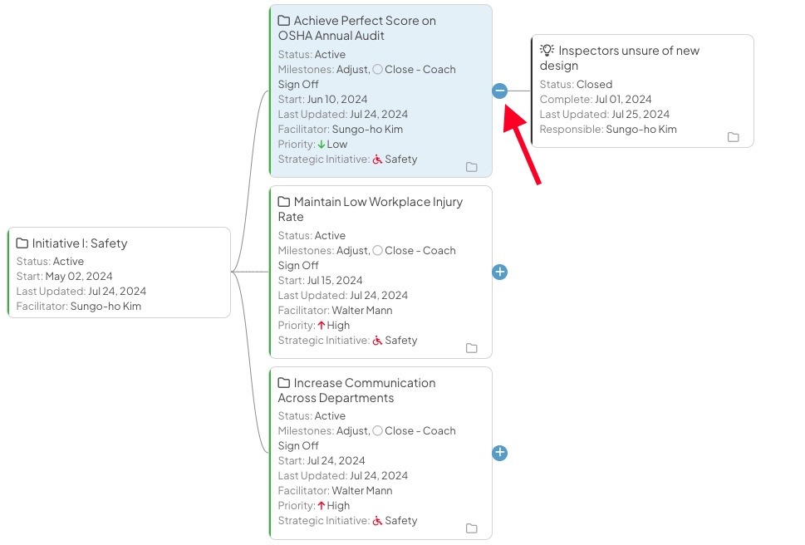The image size is (805, 545).
Task: Click Start date Jun 10, 2024
Action: 323,99
